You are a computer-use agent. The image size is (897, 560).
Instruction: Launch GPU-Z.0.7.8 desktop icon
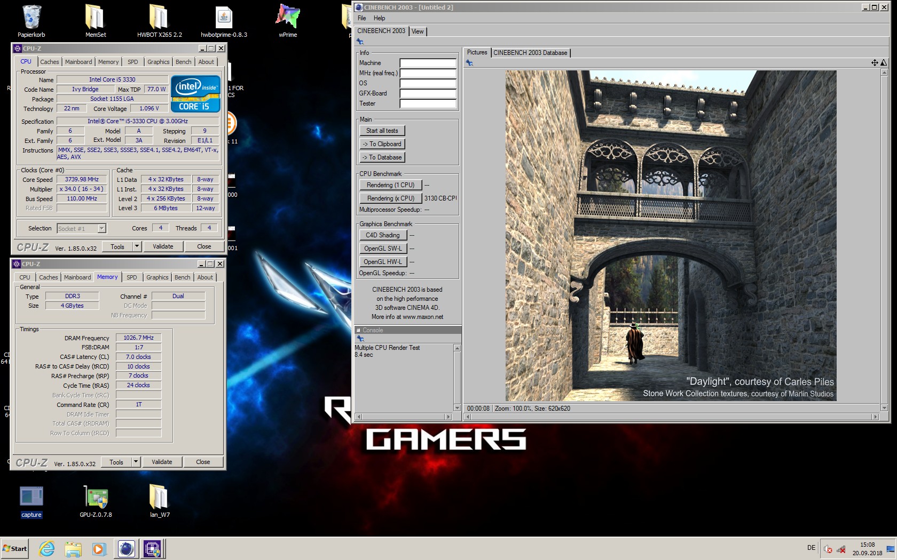pos(96,501)
